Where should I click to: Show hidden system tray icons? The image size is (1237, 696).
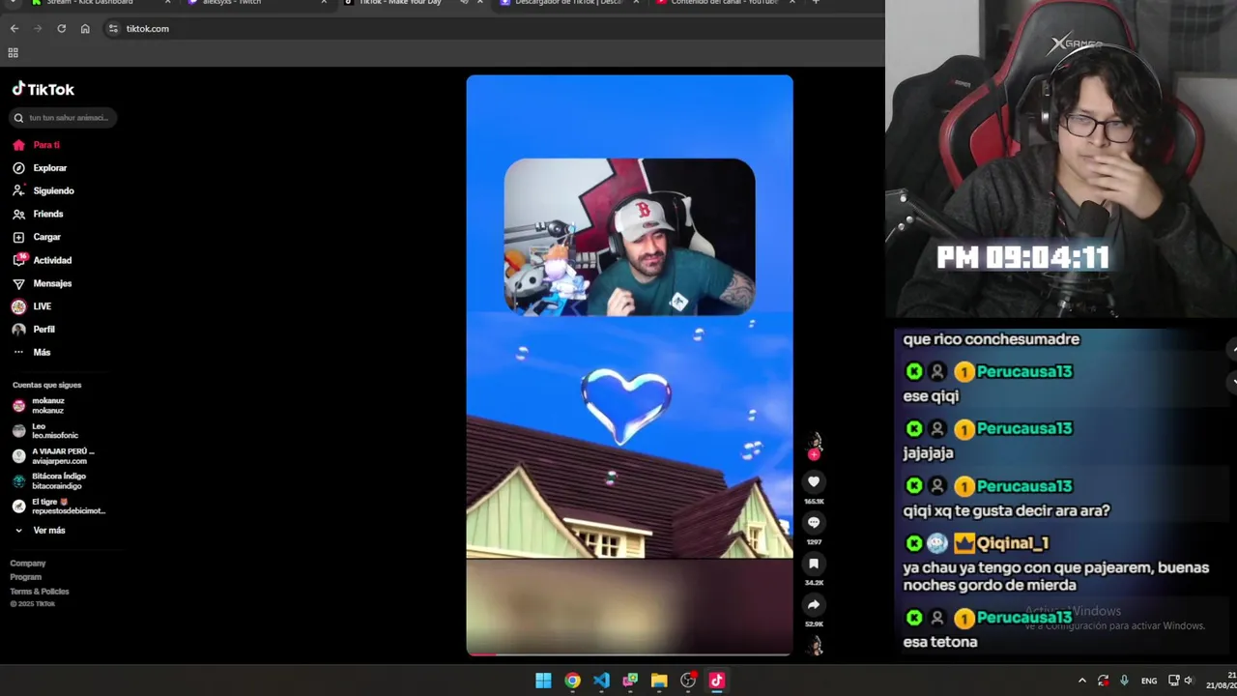pos(1081,681)
